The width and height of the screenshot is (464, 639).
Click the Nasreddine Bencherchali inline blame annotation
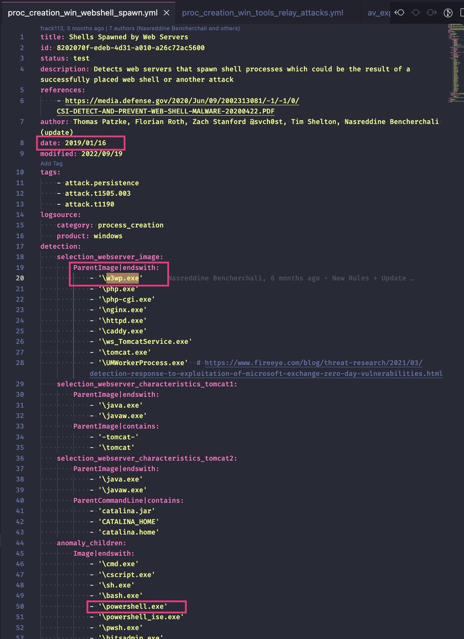pos(291,278)
